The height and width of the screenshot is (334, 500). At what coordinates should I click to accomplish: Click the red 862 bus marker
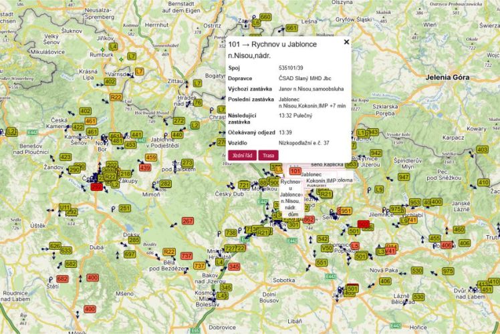pyautogui.click(x=308, y=219)
